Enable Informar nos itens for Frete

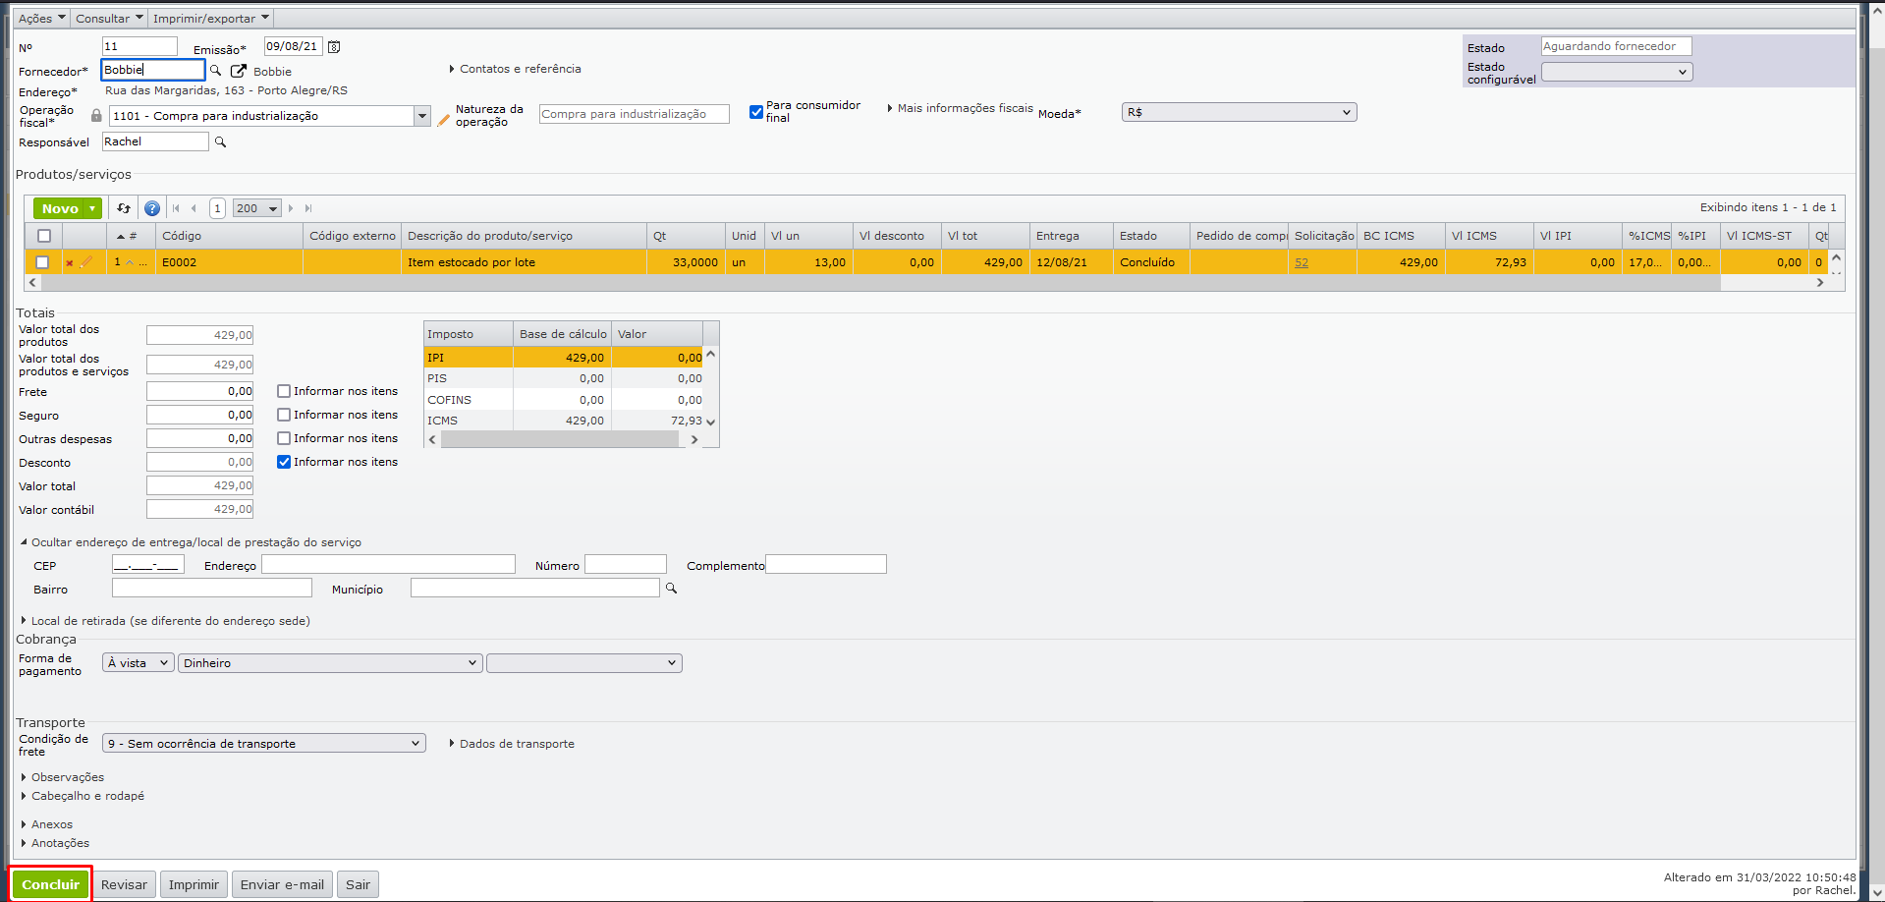(284, 391)
